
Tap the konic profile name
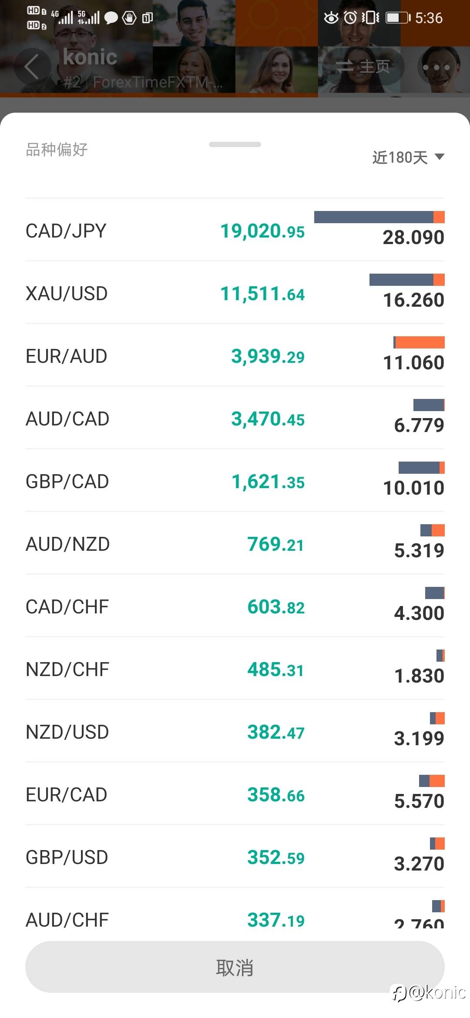click(x=90, y=57)
